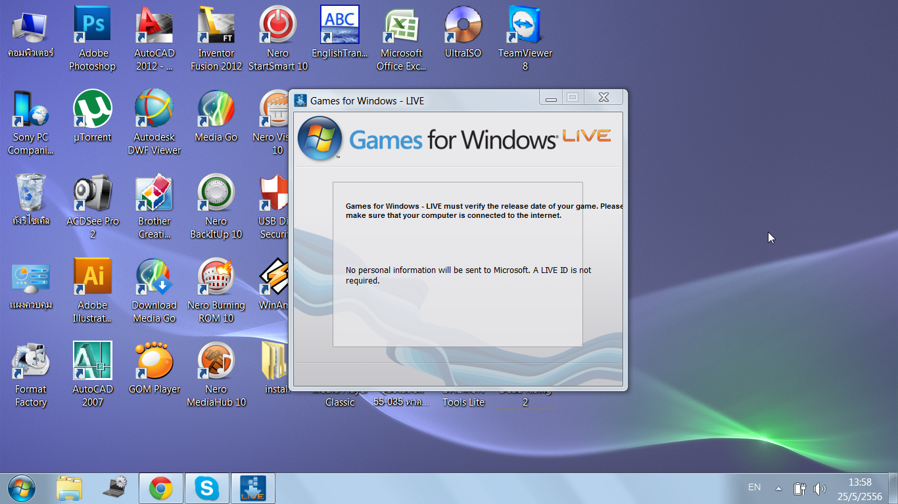The height and width of the screenshot is (504, 898).
Task: Click the "No personal information will be sent" text
Action: tap(469, 275)
